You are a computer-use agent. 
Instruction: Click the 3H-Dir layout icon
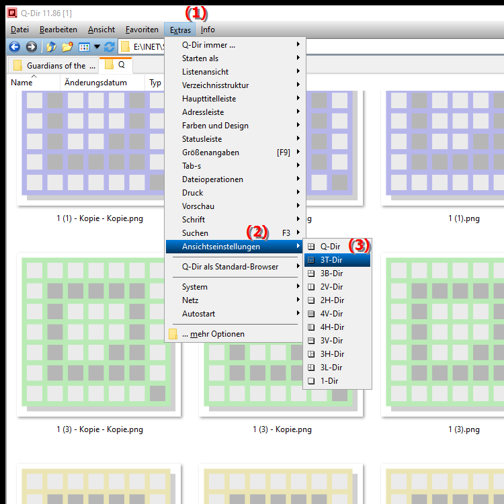coord(311,354)
